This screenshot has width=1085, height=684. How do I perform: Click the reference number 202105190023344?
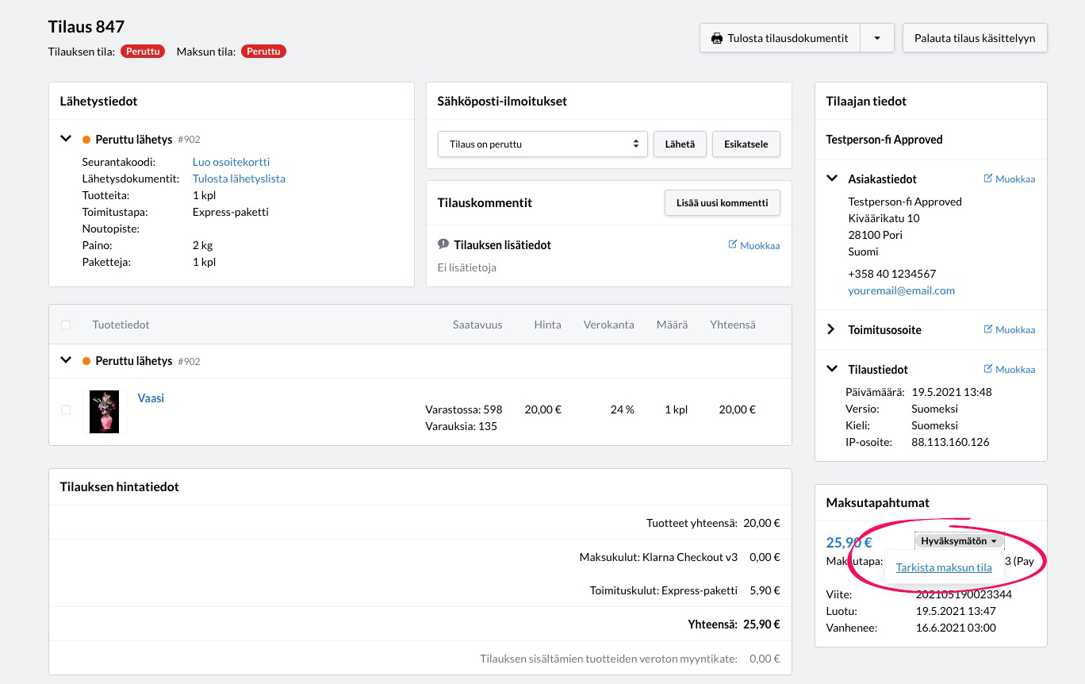point(964,594)
